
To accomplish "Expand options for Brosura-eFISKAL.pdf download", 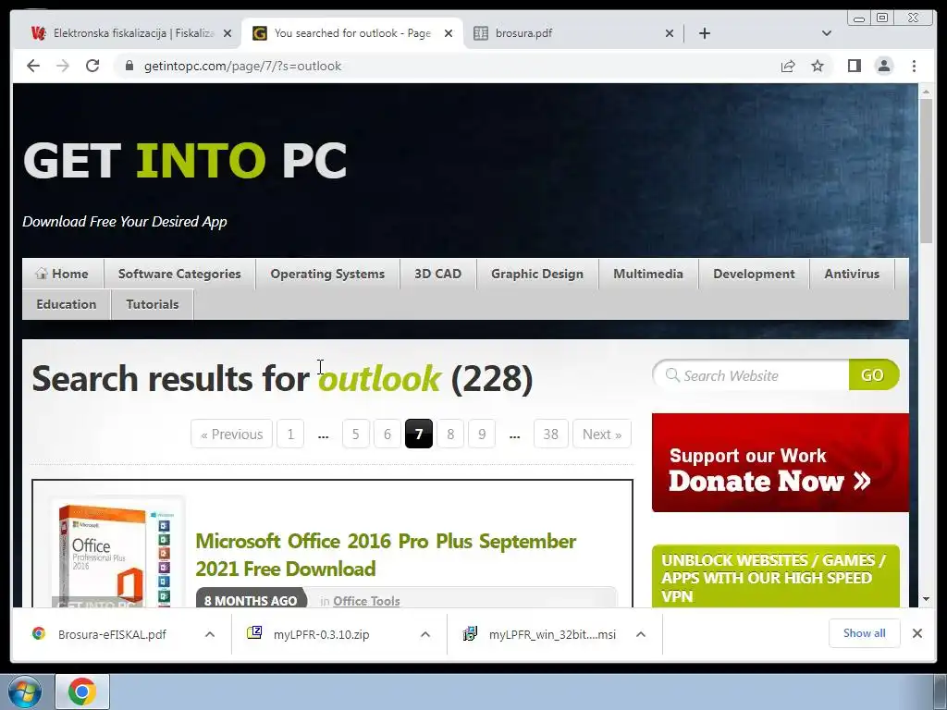I will tap(210, 634).
